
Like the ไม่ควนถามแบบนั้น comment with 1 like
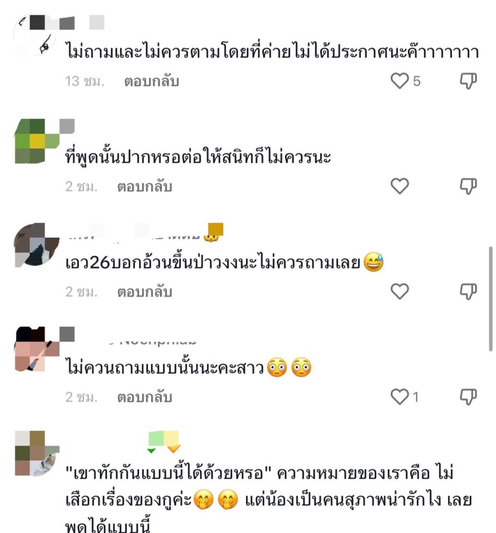[x=400, y=397]
